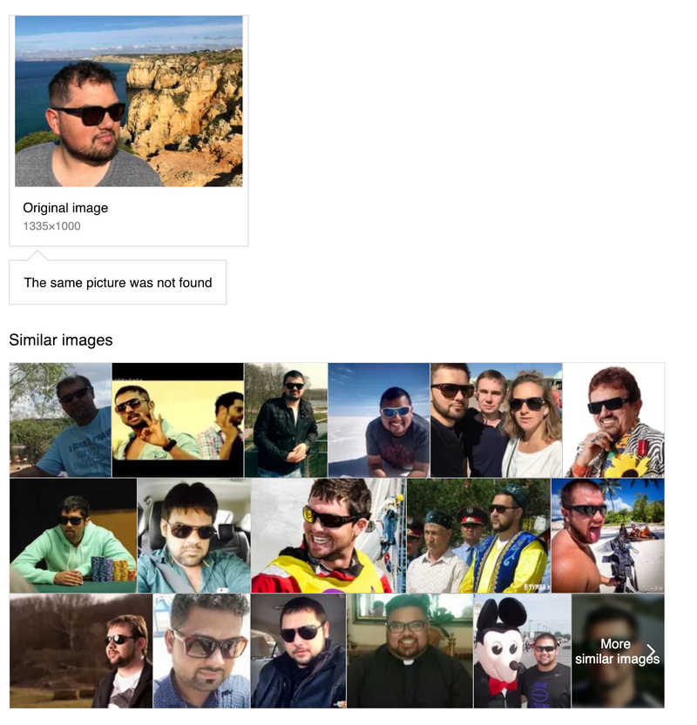This screenshot has height=725, width=697.
Task: Select man in profile against brown forest
Action: point(81,651)
